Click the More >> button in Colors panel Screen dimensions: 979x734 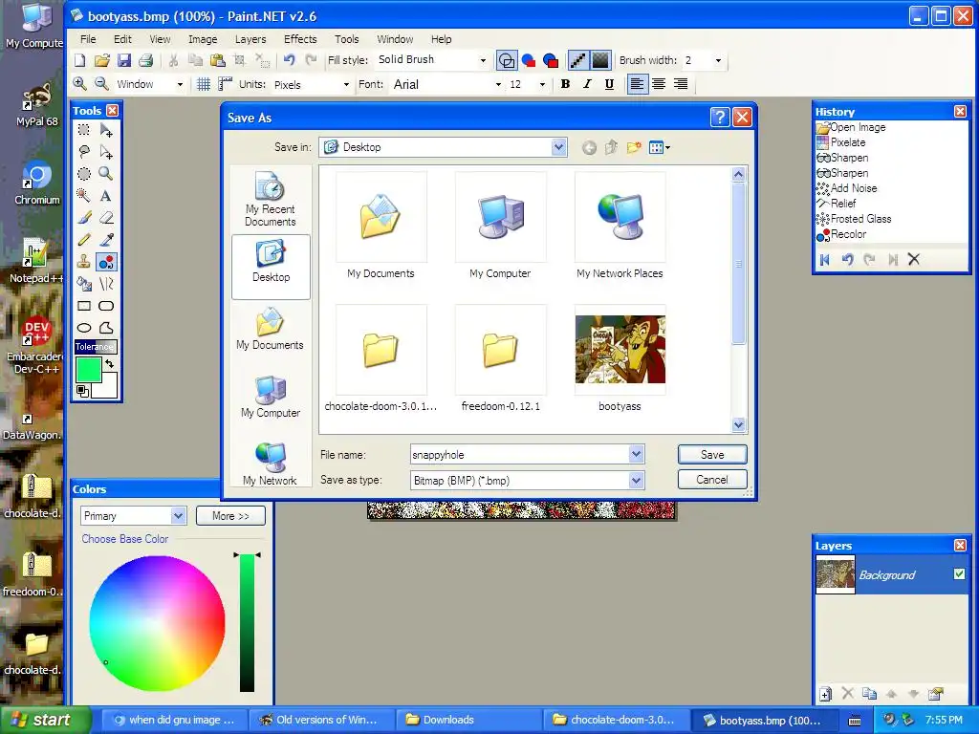230,515
